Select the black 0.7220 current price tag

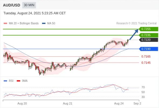click(x=148, y=40)
